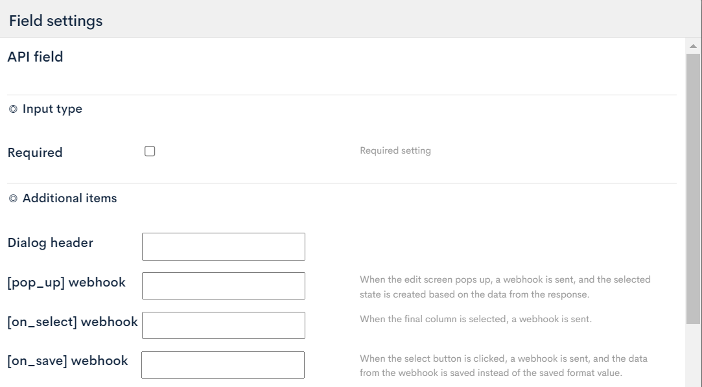
Task: Click the Required label text
Action: [34, 152]
